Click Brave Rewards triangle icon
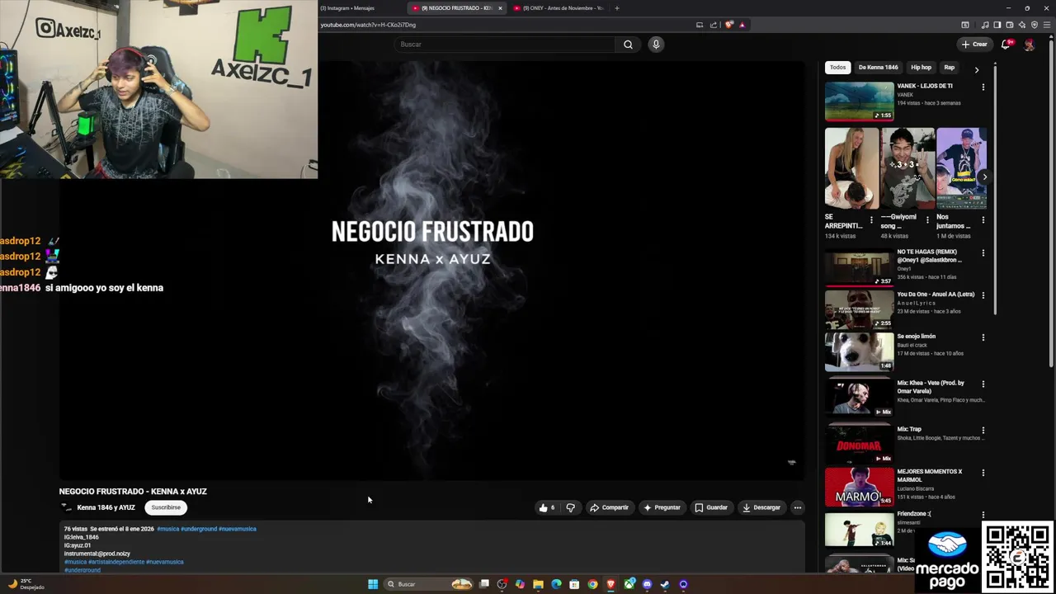 (x=742, y=25)
